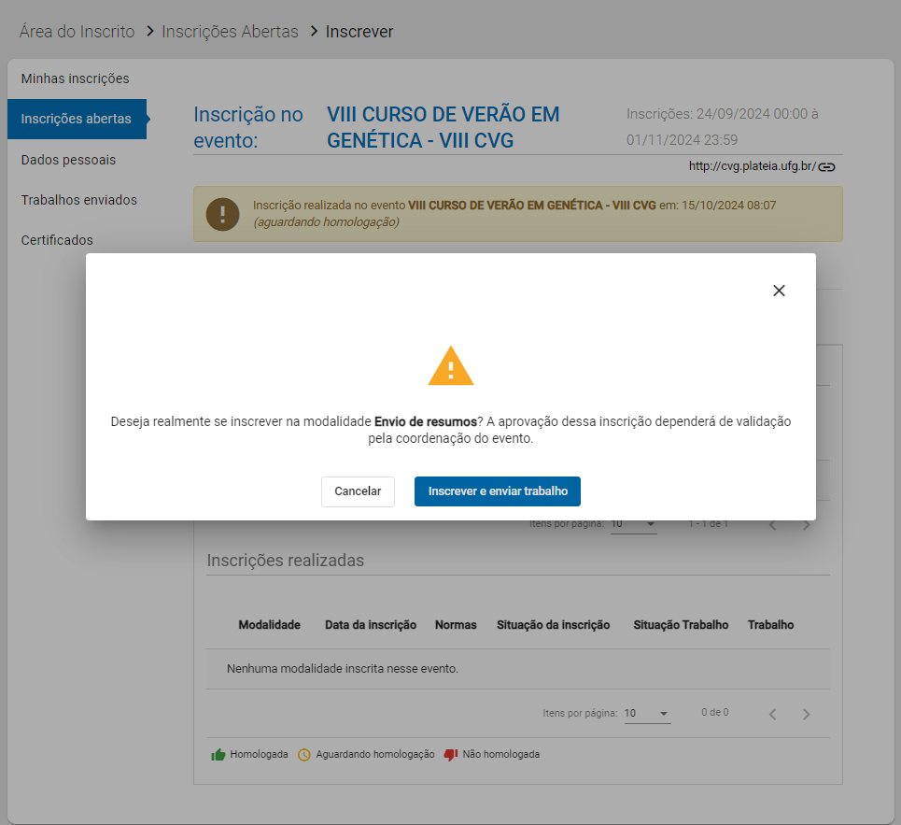This screenshot has height=825, width=901.
Task: Go to Trabalhos enviados
Action: click(79, 200)
